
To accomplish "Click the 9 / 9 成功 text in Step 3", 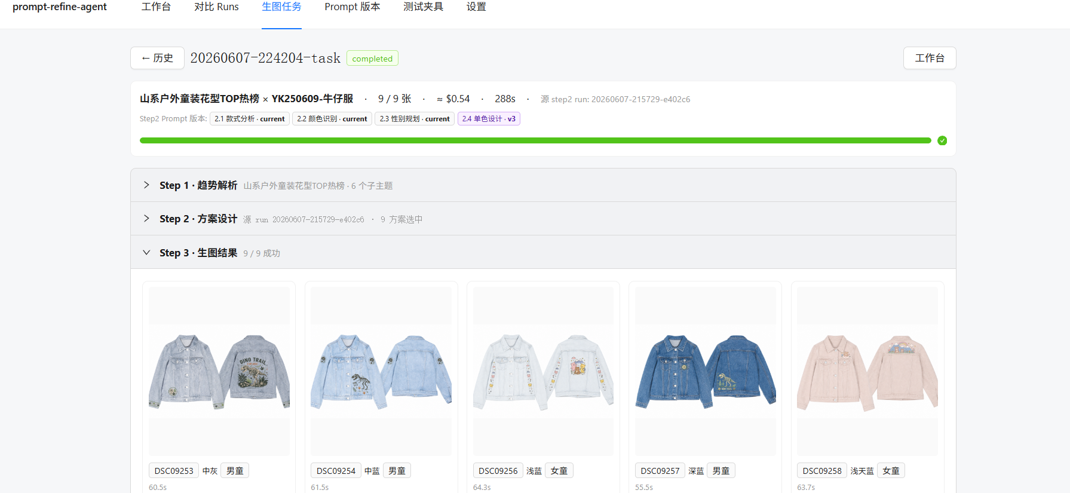I will pos(262,253).
